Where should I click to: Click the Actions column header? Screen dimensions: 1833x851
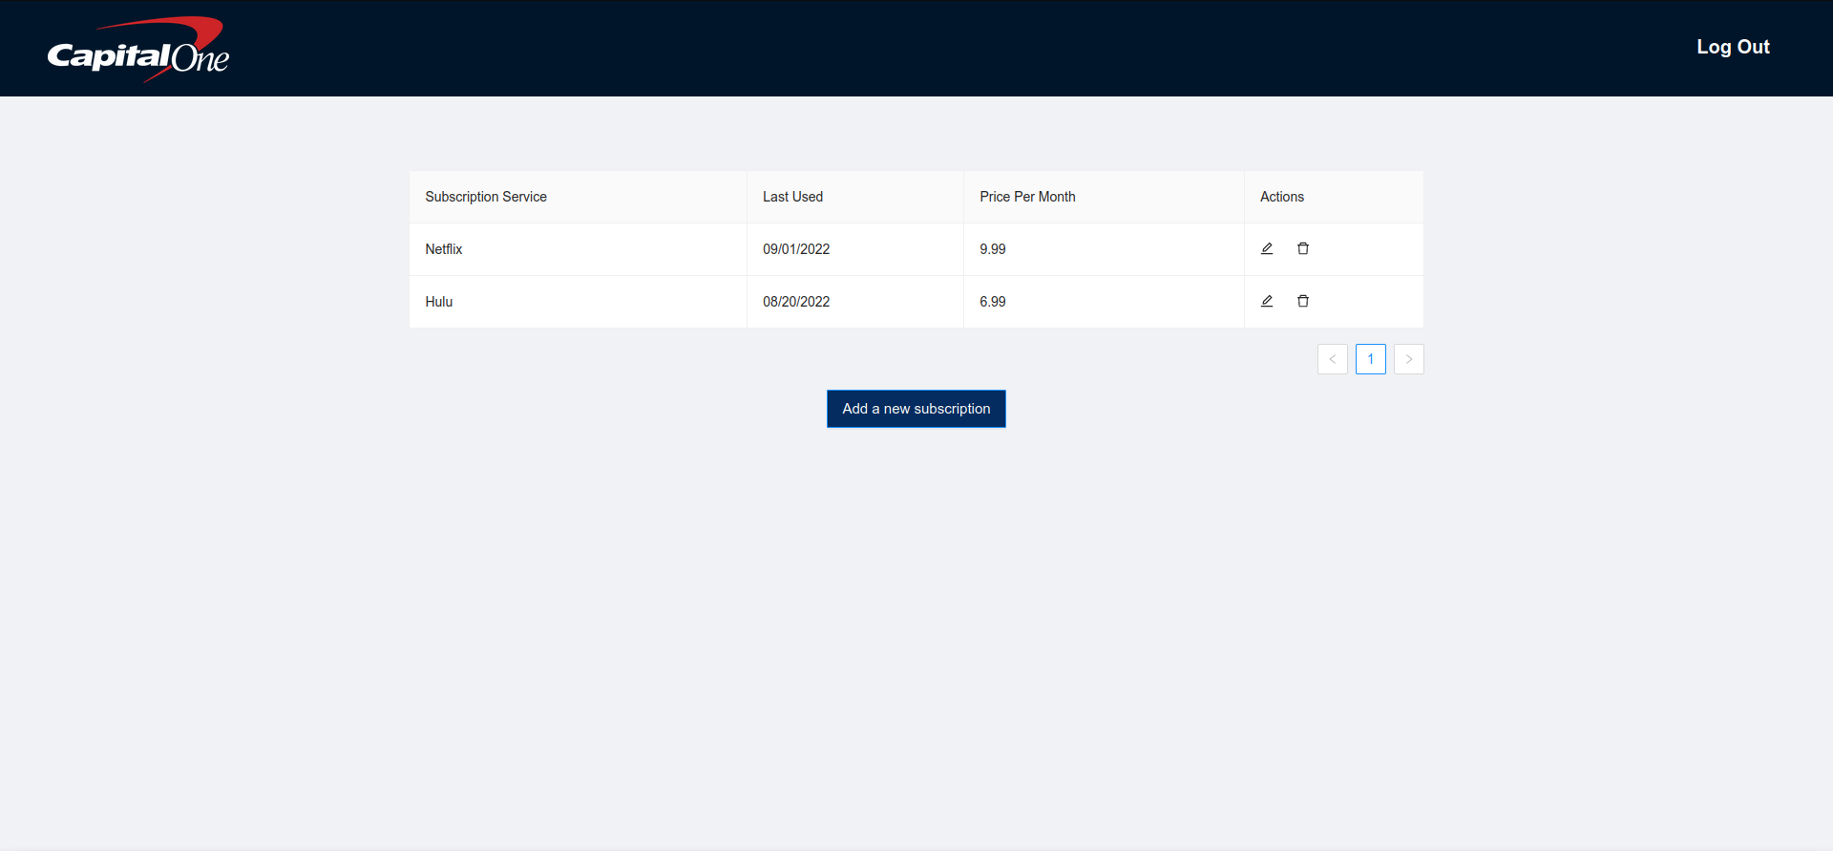click(1334, 197)
